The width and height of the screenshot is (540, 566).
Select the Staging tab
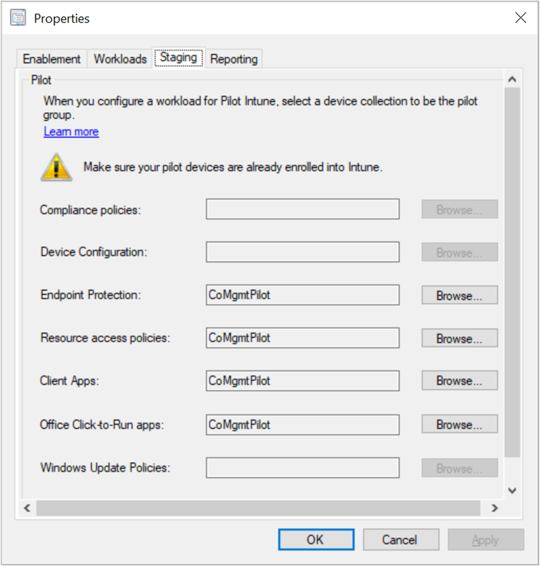[178, 57]
